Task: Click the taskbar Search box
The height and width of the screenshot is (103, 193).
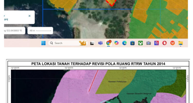Action: (63, 43)
